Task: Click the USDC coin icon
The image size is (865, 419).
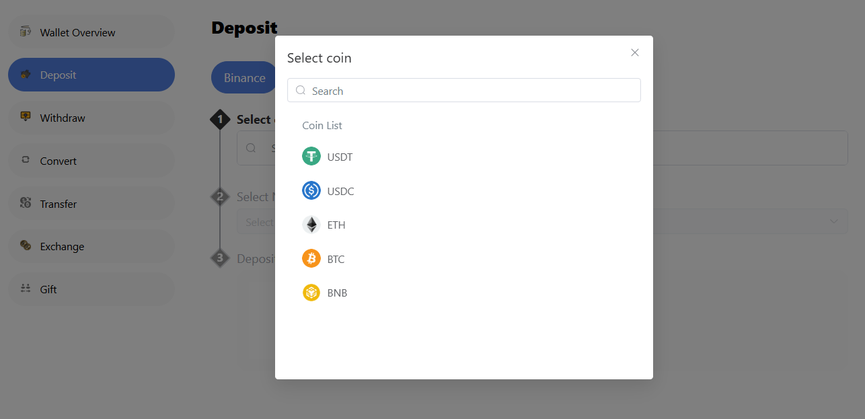Action: coord(311,191)
